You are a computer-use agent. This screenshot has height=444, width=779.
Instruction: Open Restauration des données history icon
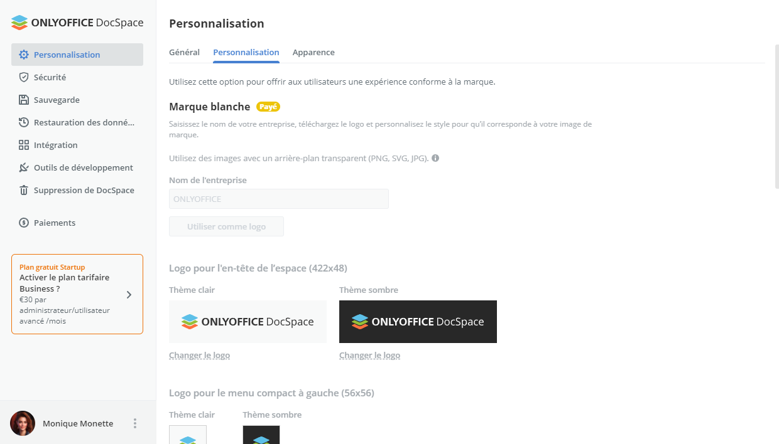(x=24, y=122)
